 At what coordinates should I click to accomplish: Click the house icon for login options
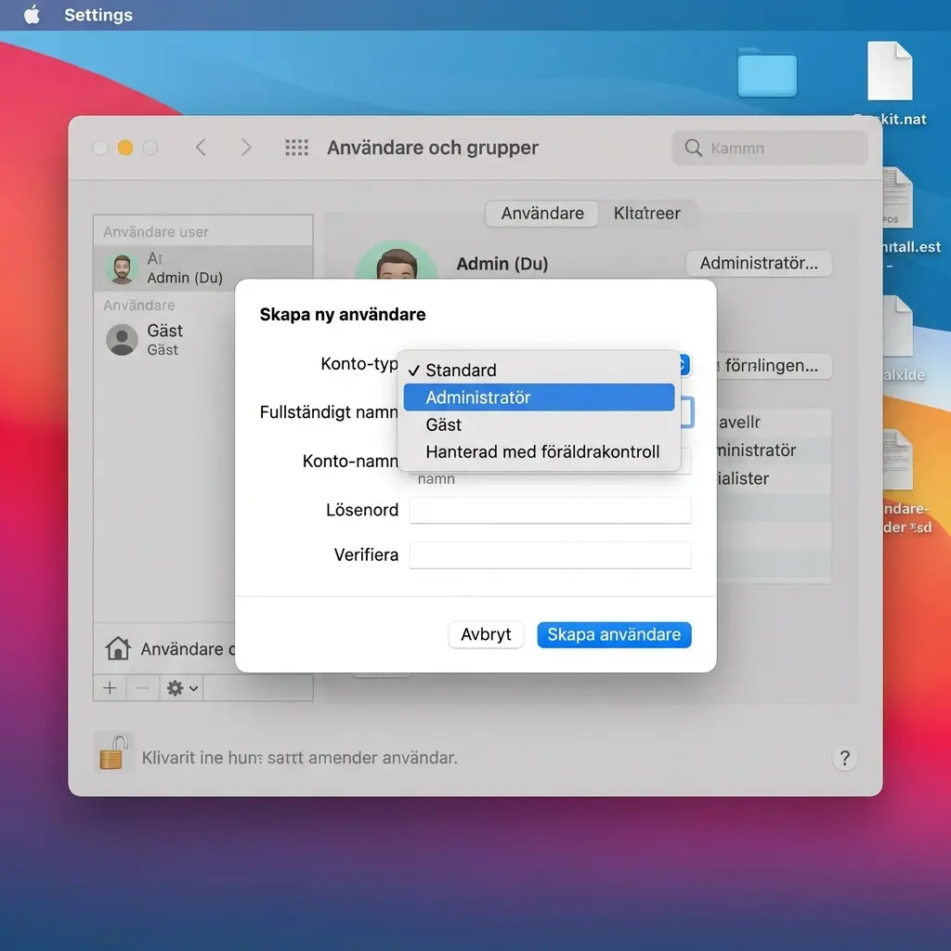tap(118, 648)
